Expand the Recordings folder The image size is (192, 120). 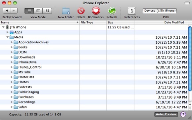[12, 102]
